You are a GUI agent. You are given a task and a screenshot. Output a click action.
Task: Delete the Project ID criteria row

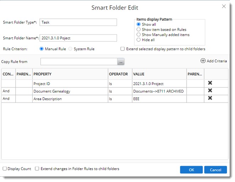coord(210,83)
